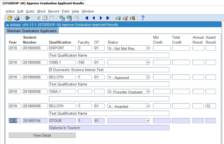Expand the 'Y - Approved' status dropdown

pyautogui.click(x=148, y=77)
